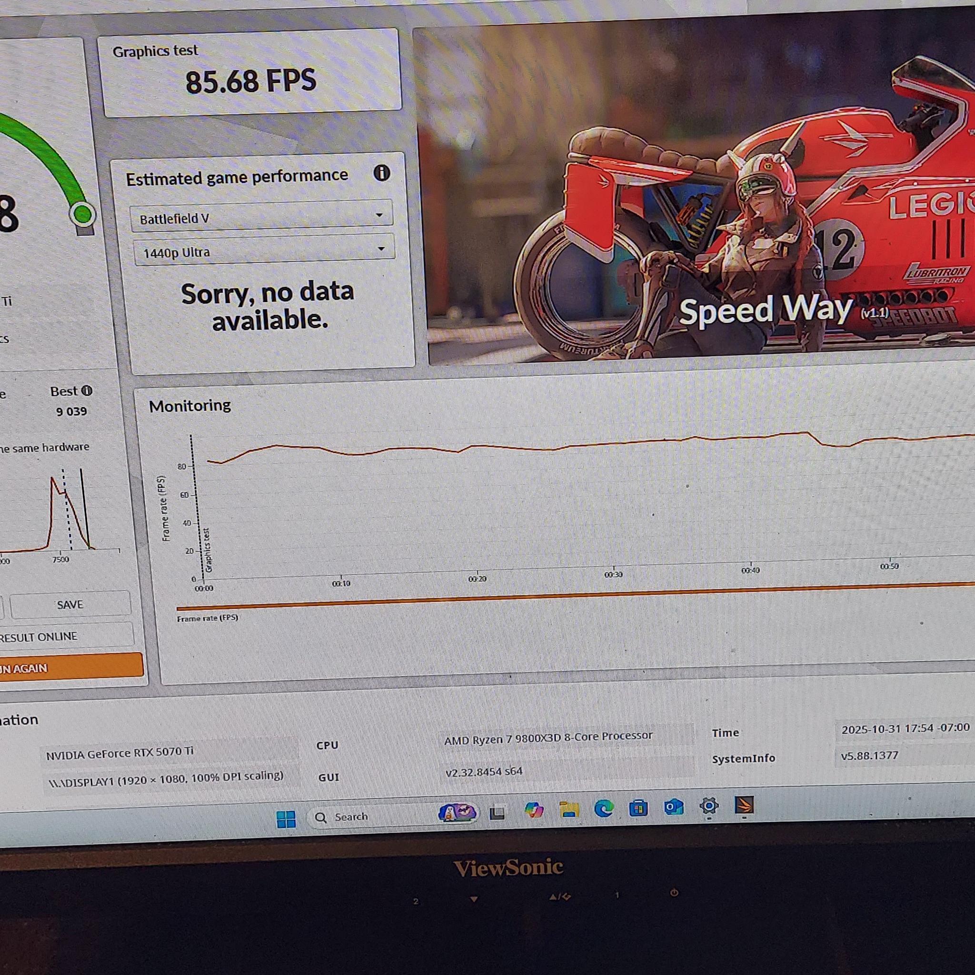Open Microsoft Edge from the taskbar
The image size is (975, 975).
[x=604, y=808]
